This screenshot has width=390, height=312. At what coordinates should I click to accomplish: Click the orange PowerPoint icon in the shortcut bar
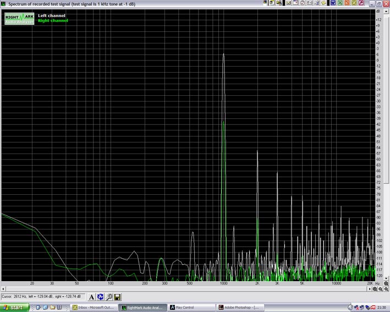pyautogui.click(x=347, y=3)
